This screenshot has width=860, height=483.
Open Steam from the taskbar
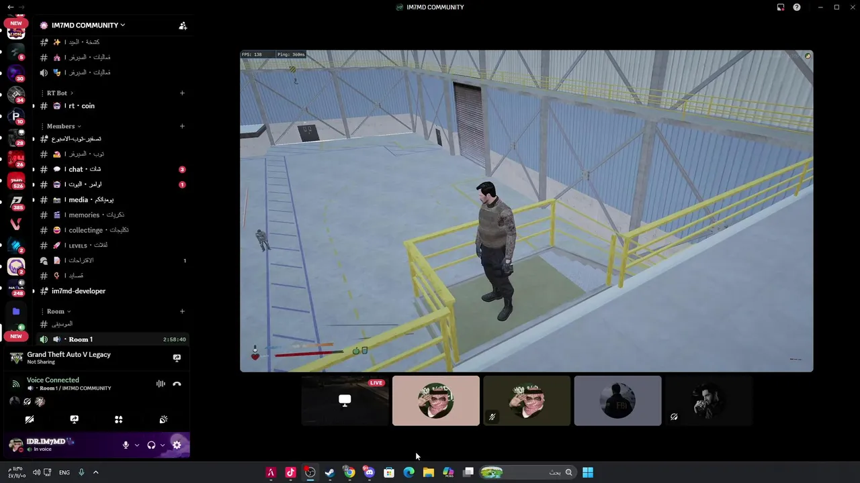[330, 472]
